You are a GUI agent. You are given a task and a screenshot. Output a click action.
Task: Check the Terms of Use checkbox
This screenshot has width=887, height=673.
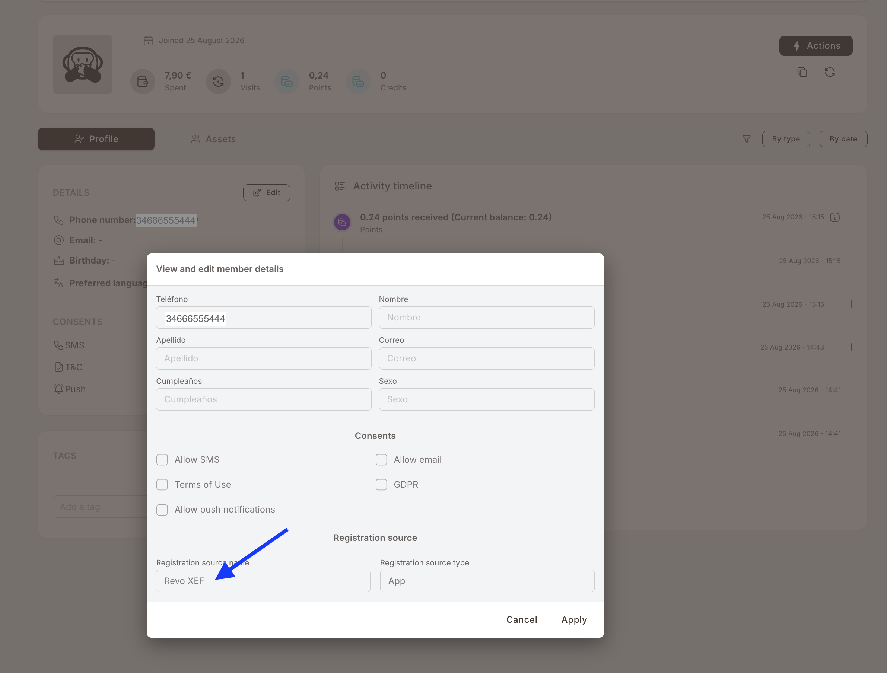(162, 485)
